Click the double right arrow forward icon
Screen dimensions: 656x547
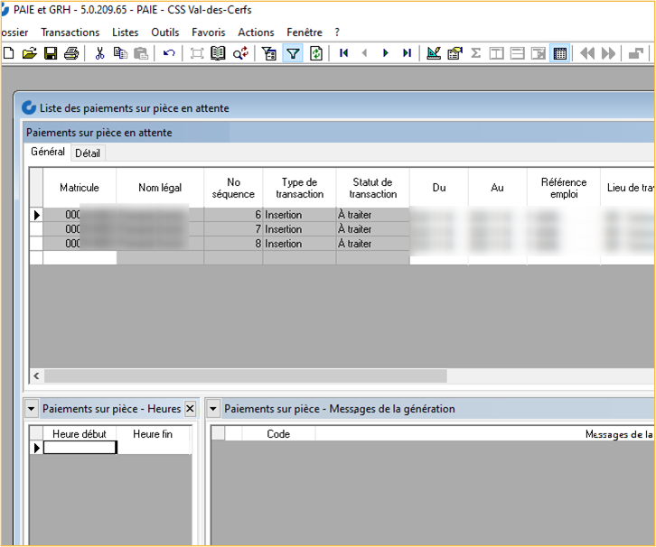tap(608, 53)
